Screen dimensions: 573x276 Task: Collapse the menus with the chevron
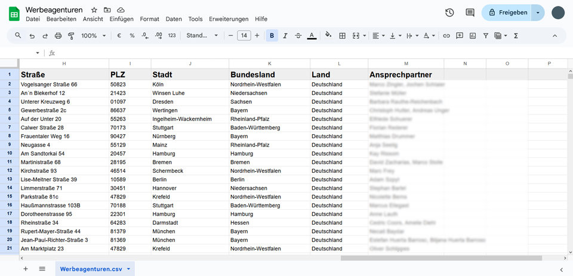tap(554, 36)
